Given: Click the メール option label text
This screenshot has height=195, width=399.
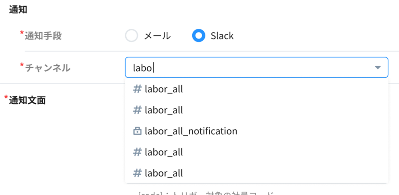Looking at the screenshot, I should pos(157,36).
